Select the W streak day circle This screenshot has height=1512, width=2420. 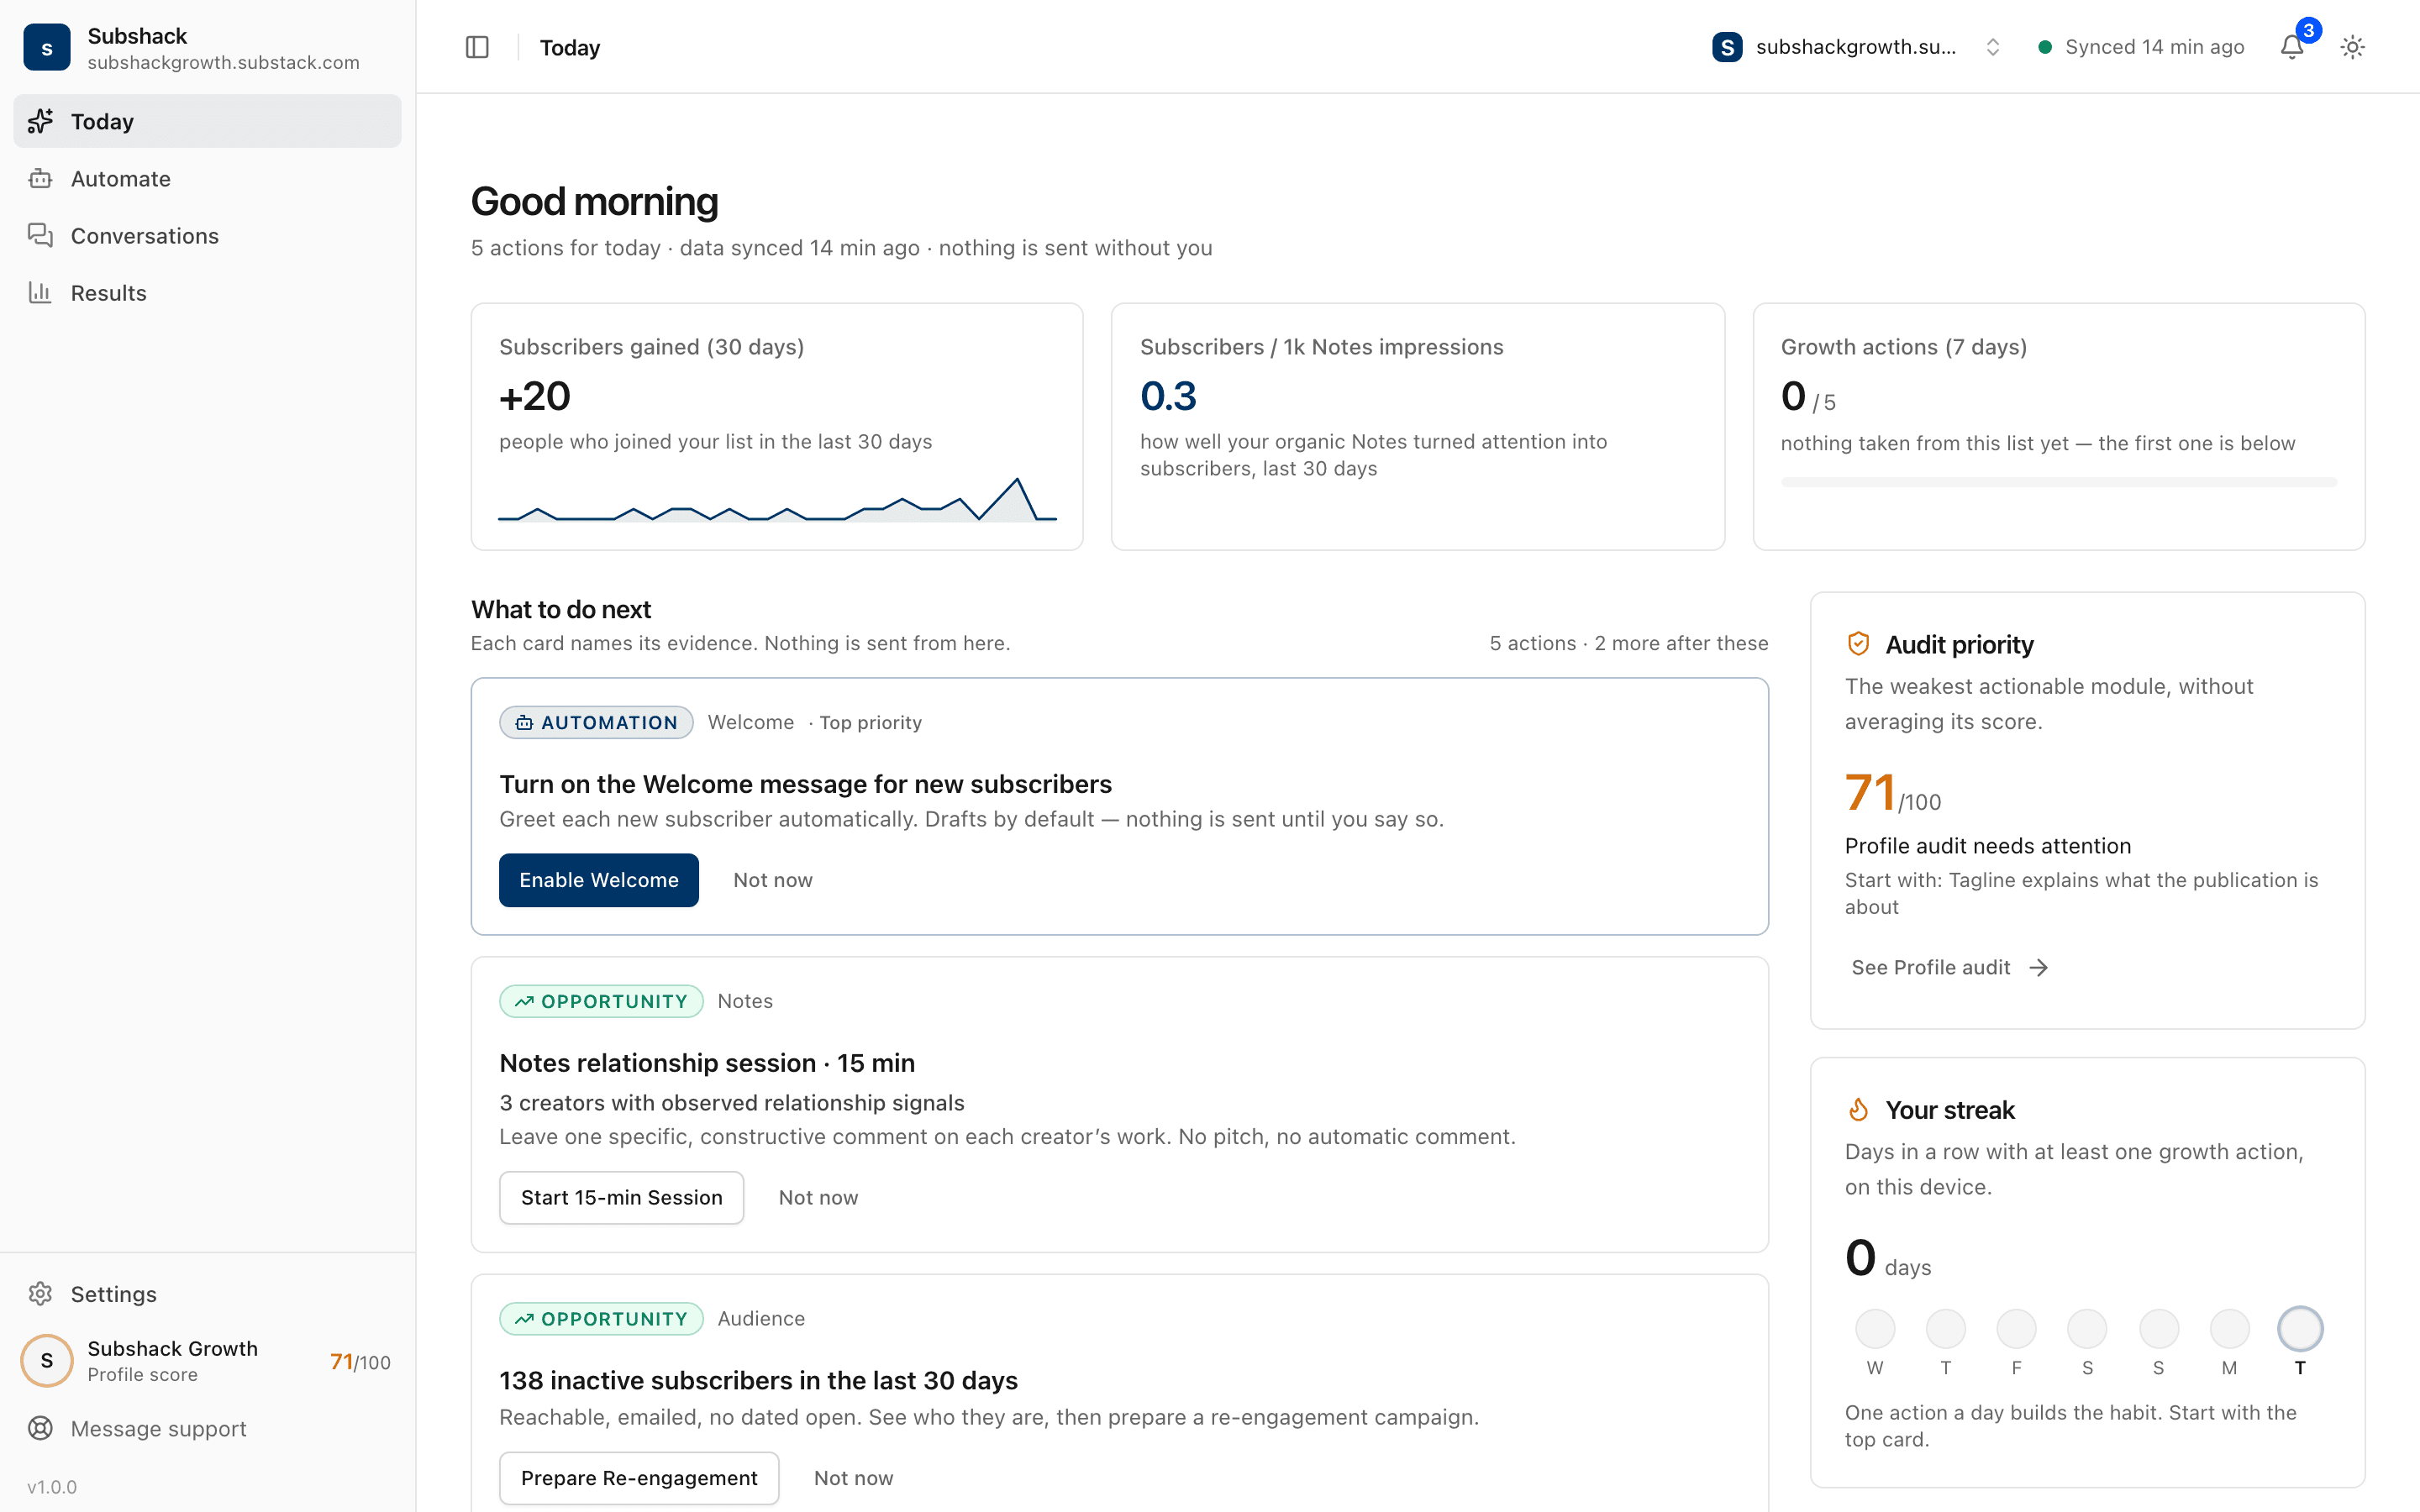(x=1874, y=1328)
